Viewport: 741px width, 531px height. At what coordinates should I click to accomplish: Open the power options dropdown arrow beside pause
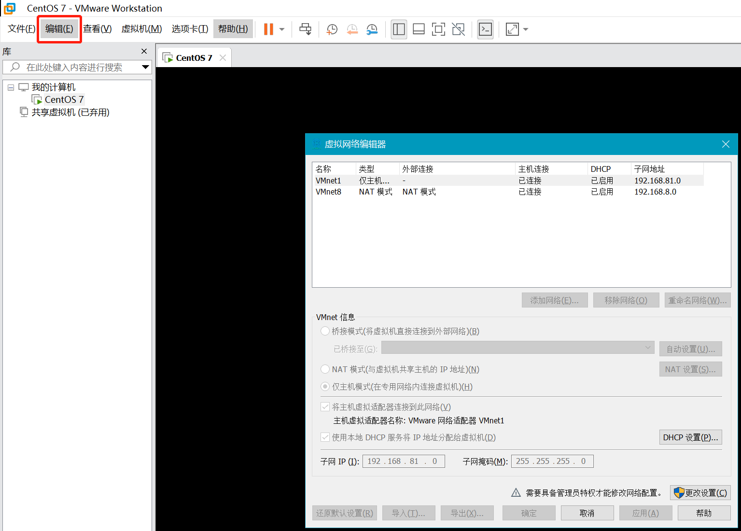click(282, 29)
